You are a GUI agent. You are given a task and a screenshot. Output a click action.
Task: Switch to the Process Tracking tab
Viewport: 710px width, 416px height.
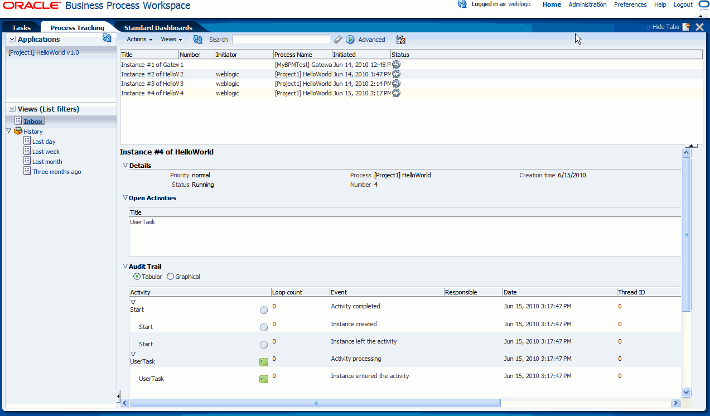tap(78, 27)
